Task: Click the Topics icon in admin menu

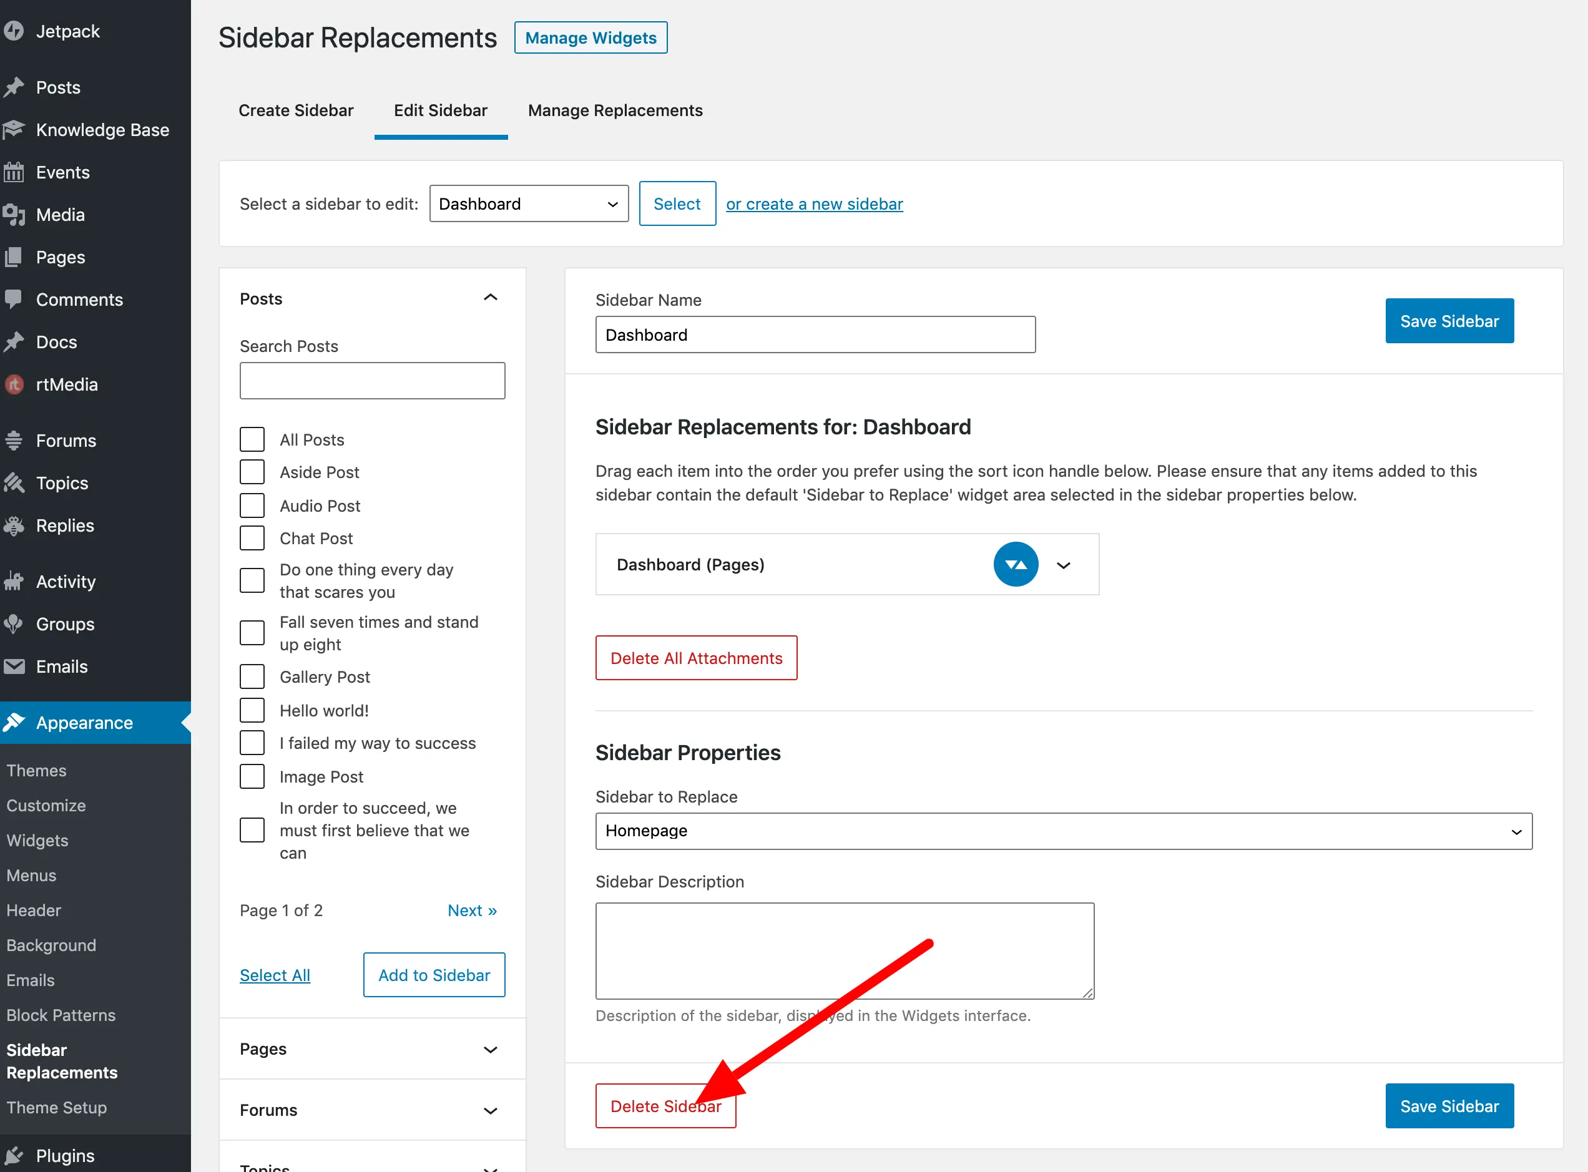Action: click(14, 483)
